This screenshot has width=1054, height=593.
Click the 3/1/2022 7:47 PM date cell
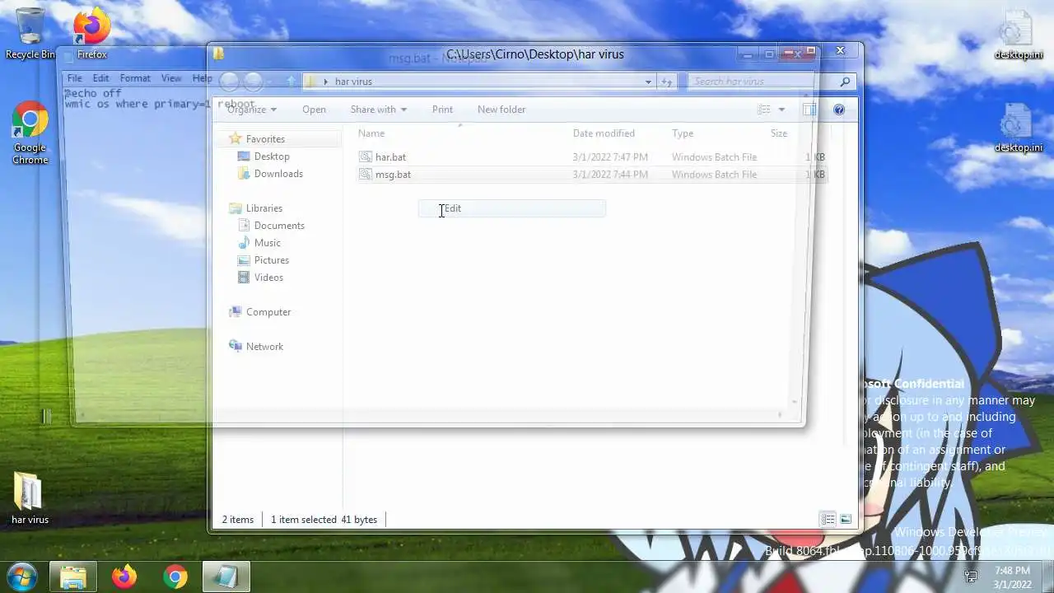[610, 156]
